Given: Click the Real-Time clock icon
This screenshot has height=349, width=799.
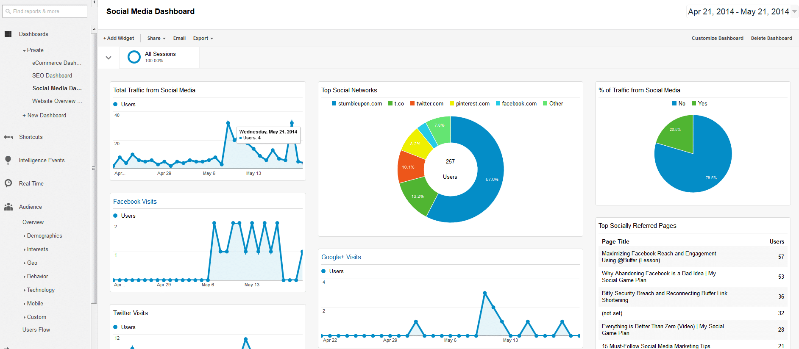Looking at the screenshot, I should 8,183.
